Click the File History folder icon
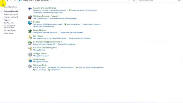Viewport: 183px width, 103px height. pos(30,37)
